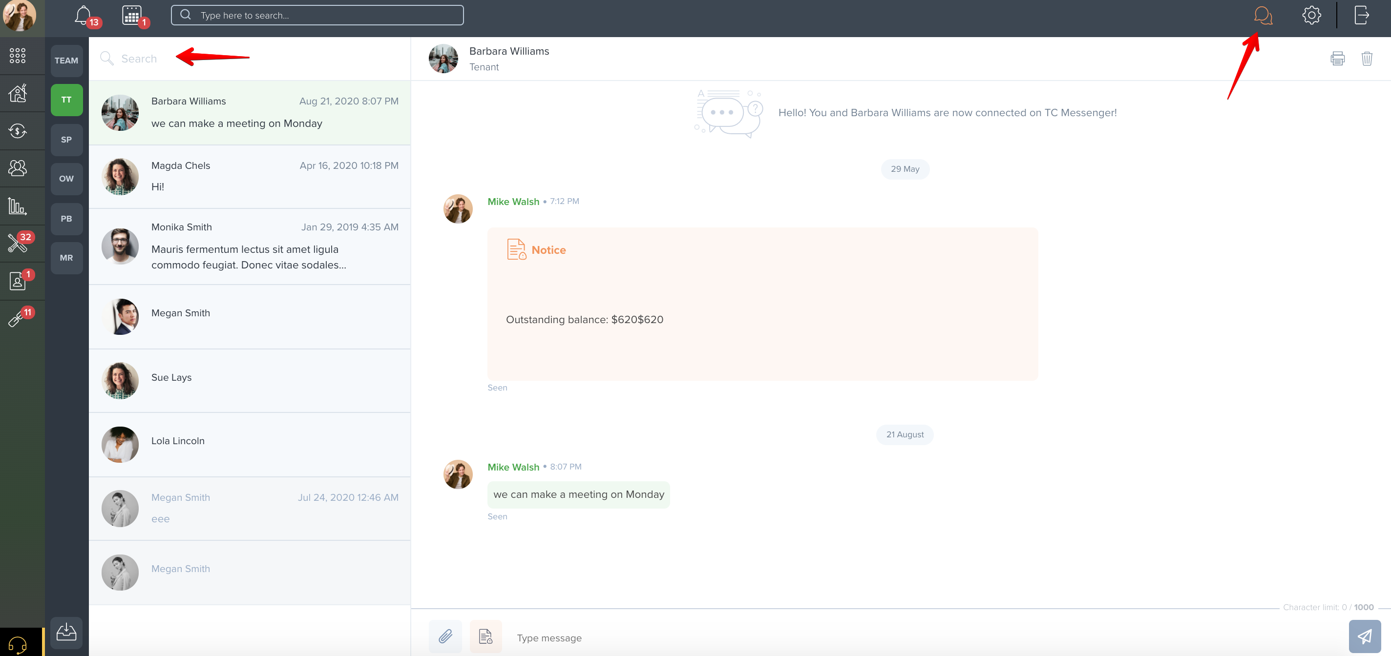This screenshot has height=656, width=1391.
Task: Delete conversation using the trash icon
Action: (x=1367, y=58)
